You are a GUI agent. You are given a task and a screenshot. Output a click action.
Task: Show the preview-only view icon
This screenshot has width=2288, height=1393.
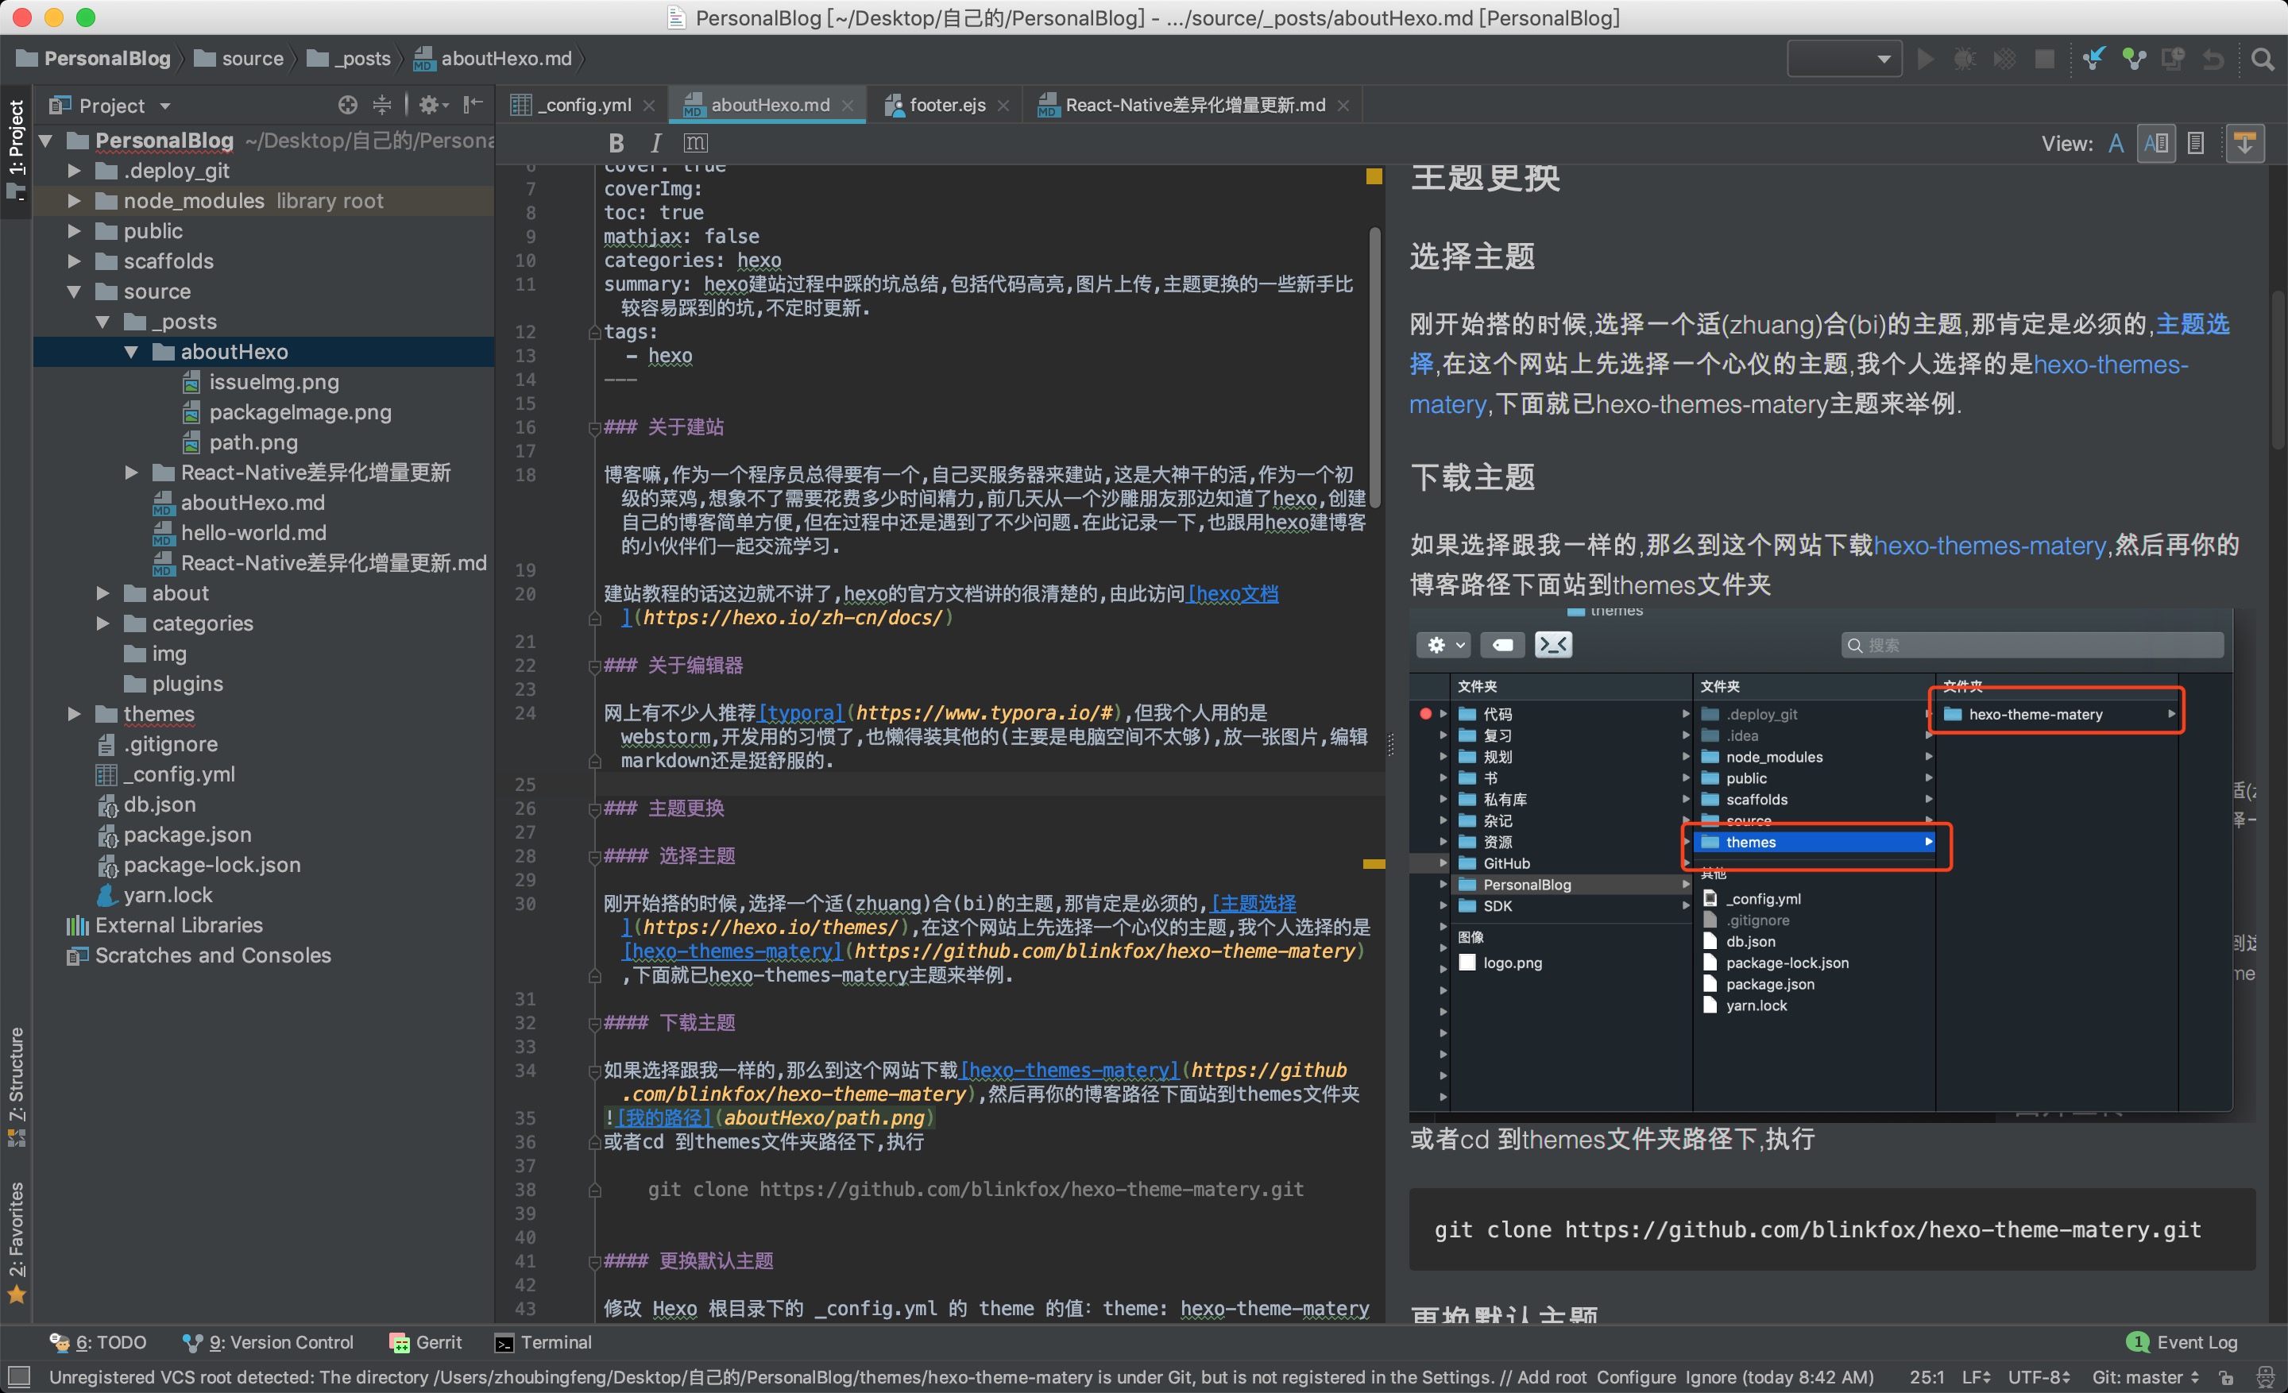coord(2196,144)
